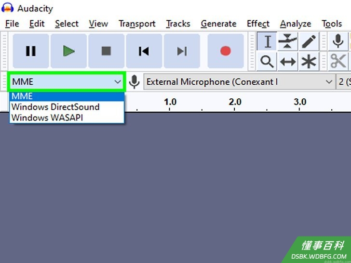The height and width of the screenshot is (263, 351).
Task: Select the Zoom magnifier tool
Action: 267,61
